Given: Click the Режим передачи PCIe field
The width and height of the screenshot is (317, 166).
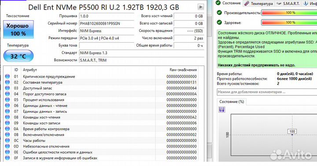Looking at the screenshot, I should point(107,38).
